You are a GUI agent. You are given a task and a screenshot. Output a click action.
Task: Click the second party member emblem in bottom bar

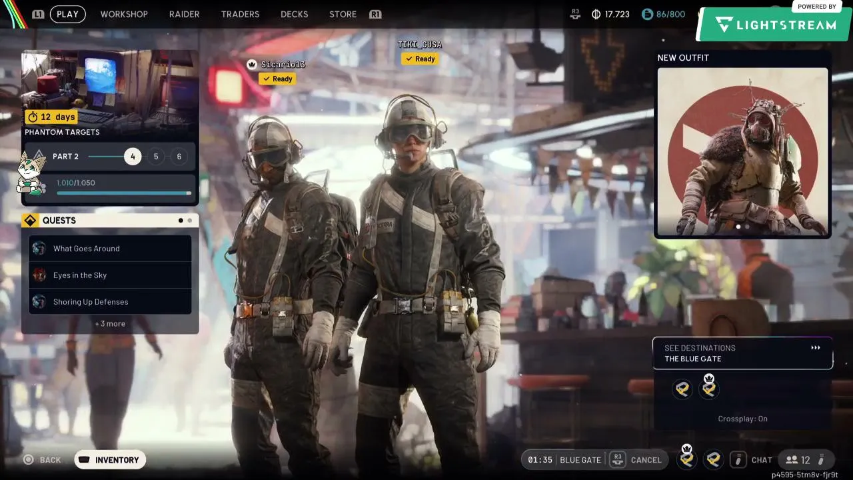click(x=714, y=459)
